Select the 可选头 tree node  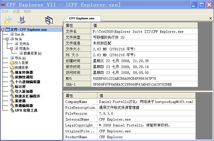(24, 48)
